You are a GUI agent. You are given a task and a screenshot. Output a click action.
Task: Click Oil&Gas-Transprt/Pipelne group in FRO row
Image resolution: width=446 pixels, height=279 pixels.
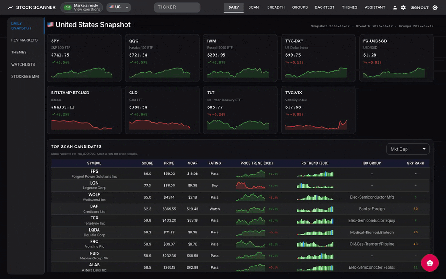[372, 244]
